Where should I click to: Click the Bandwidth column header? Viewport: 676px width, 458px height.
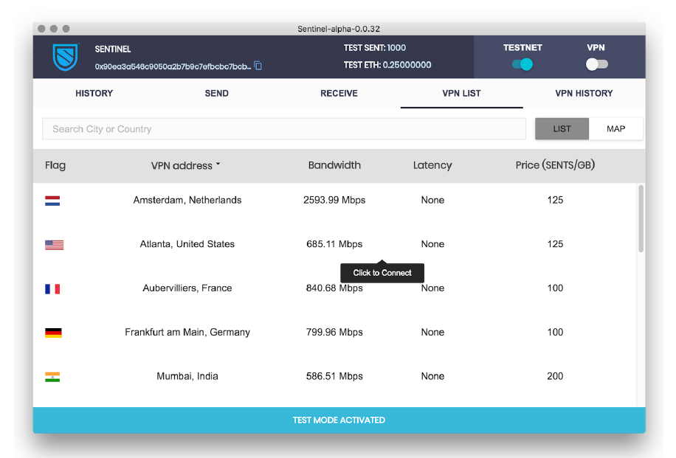point(334,165)
